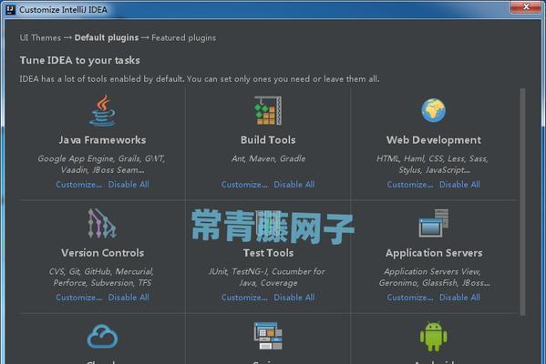This screenshot has width=546, height=364.
Task: Click the Clouds cloud icon
Action: [102, 336]
